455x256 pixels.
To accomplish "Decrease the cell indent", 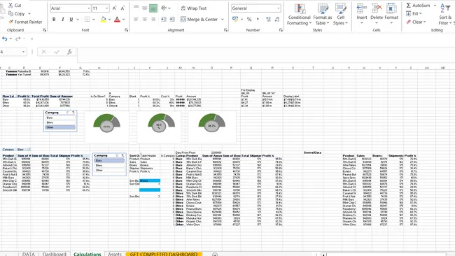I will 164,19.
